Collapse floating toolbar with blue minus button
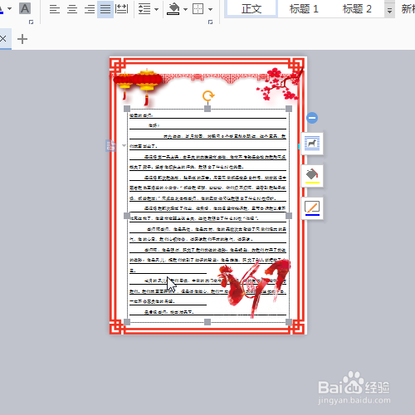Viewport: 415px width, 415px height. pos(312,118)
